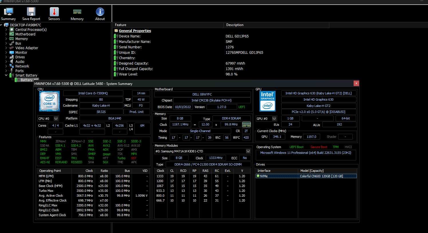Select the Network tree icon
The image size is (428, 233).
(12, 66)
